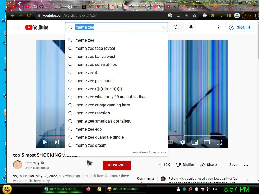Viewport: 259px width, 194px height.
Task: Open YouTube settings three-dot menu
Action: pos(219,27)
